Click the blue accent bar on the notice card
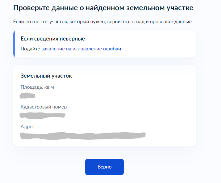Image resolution: width=221 pixels, height=183 pixels. (14, 44)
